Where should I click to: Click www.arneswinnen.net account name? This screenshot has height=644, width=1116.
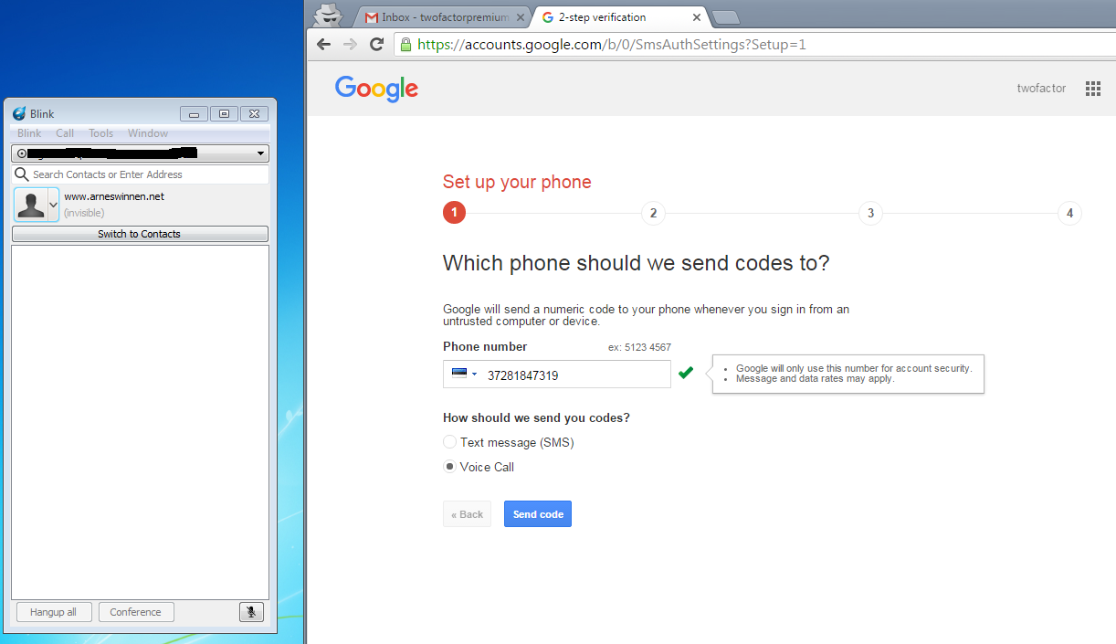(x=114, y=196)
